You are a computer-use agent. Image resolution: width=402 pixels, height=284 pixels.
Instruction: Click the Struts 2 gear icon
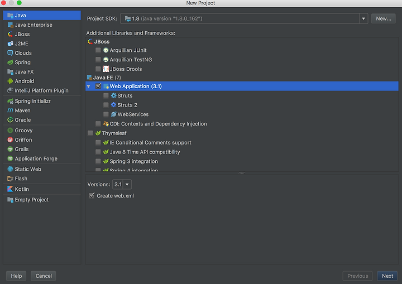pos(113,105)
